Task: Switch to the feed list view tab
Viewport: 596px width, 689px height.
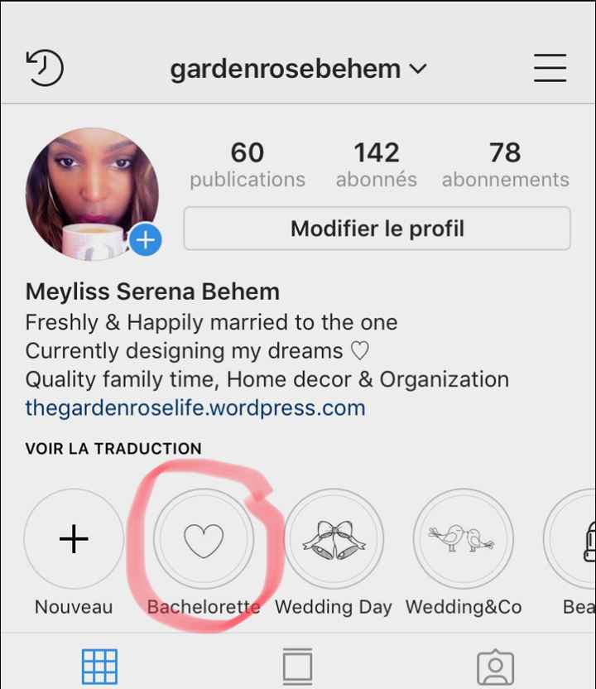Action: [297, 666]
